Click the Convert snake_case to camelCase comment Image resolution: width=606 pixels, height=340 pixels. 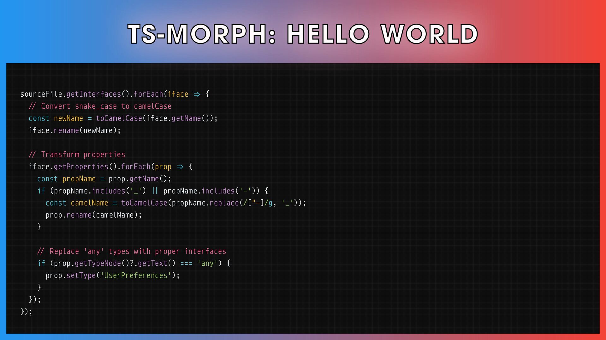click(100, 106)
